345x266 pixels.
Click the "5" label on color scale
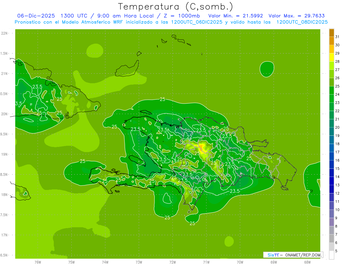click(x=337, y=251)
